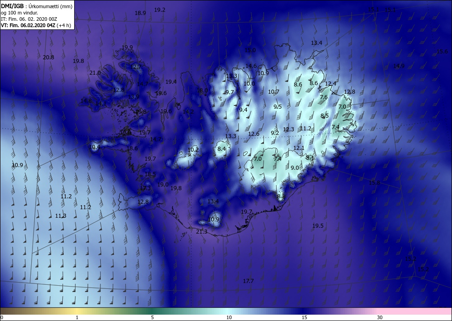Select the 18.5 value label
The height and width of the screenshot is (321, 452).
click(150, 174)
